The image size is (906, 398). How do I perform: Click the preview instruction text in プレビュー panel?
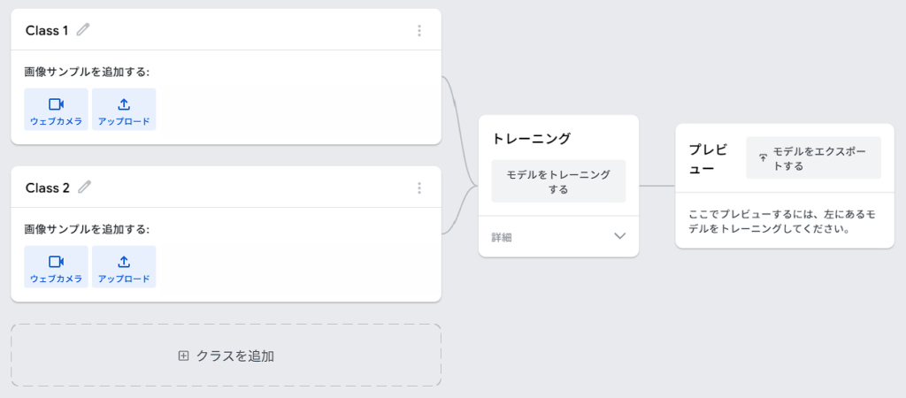tap(782, 222)
